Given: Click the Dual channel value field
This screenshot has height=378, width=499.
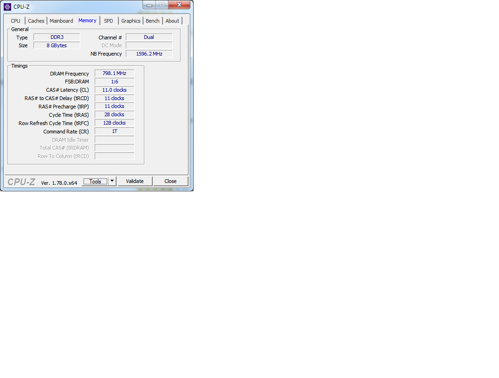Looking at the screenshot, I should 149,37.
